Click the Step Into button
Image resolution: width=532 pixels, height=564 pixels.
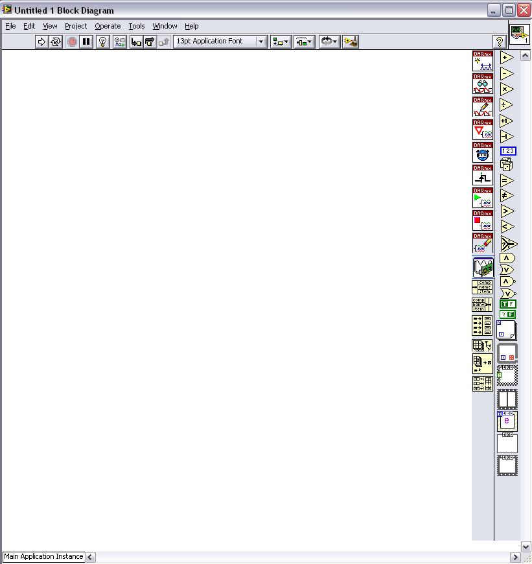coord(136,41)
